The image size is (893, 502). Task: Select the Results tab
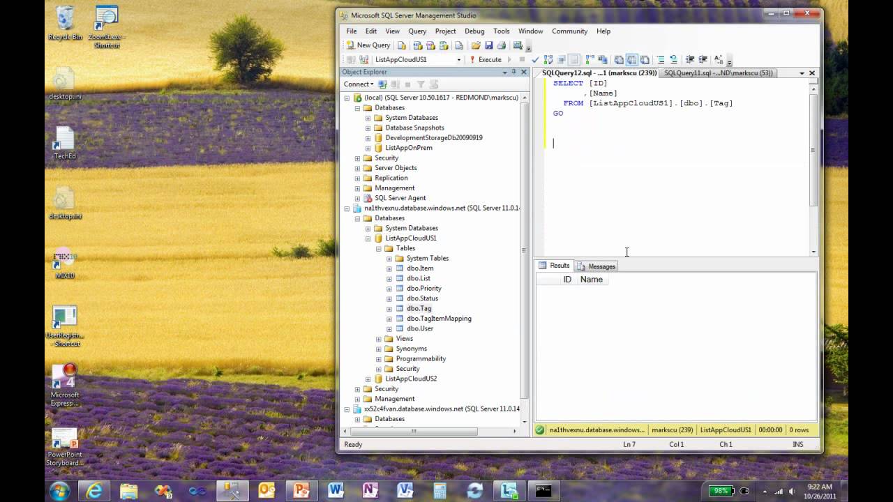tap(555, 266)
